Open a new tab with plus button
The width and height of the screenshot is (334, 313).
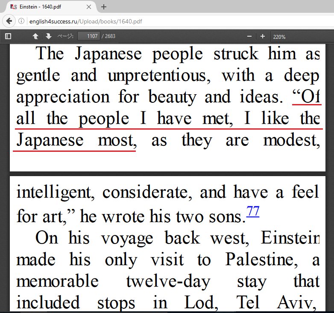coord(104,7)
